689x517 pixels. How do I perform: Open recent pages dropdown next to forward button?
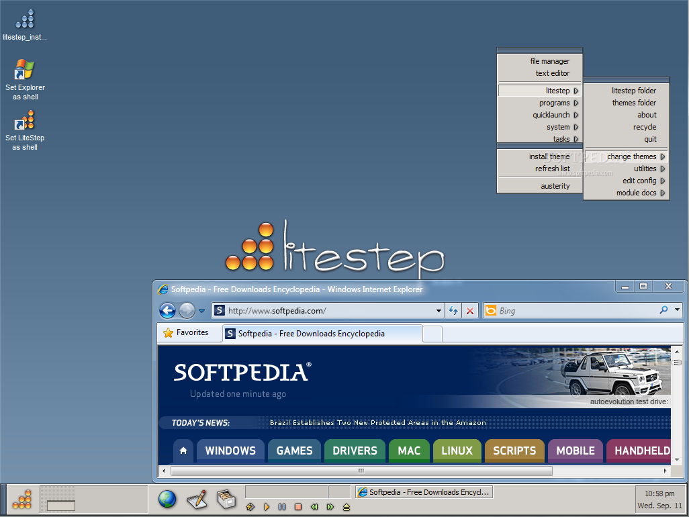201,311
